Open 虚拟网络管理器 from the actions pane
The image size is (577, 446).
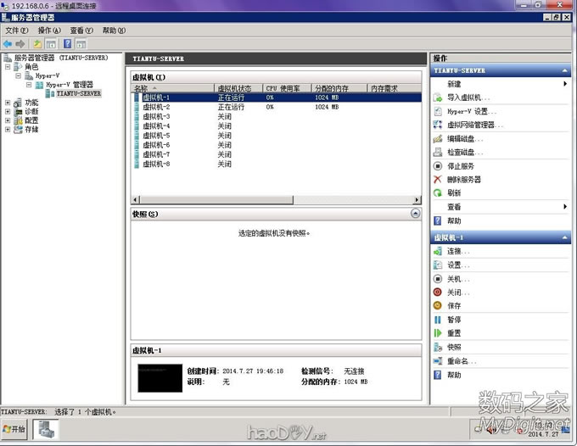pyautogui.click(x=475, y=125)
